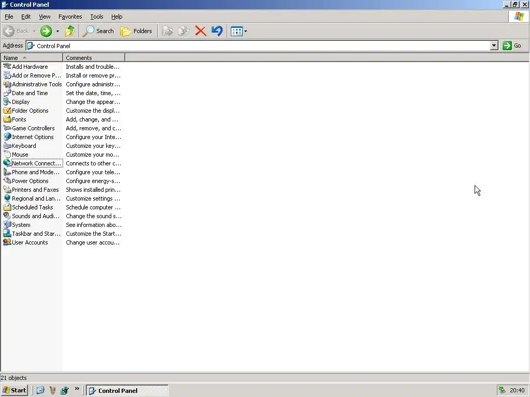
Task: Open the Edit menu
Action: pyautogui.click(x=26, y=17)
